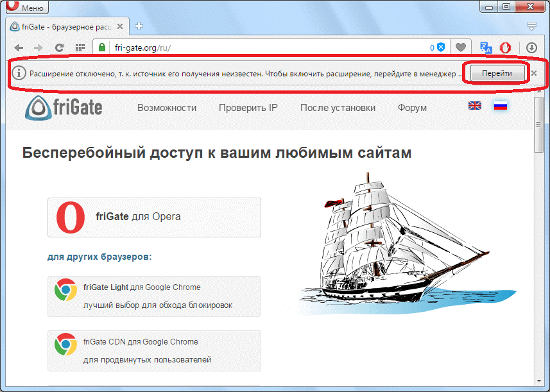Open the downloads arrow icon
This screenshot has height=392, width=550.
tap(532, 47)
